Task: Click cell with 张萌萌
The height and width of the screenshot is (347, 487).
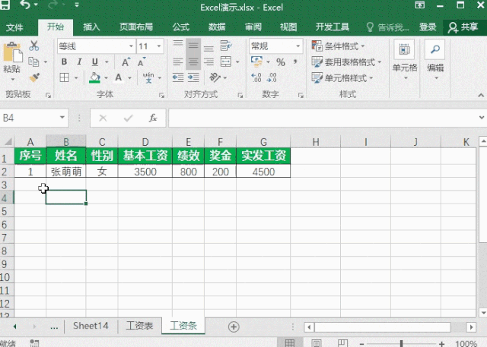Action: coord(66,172)
